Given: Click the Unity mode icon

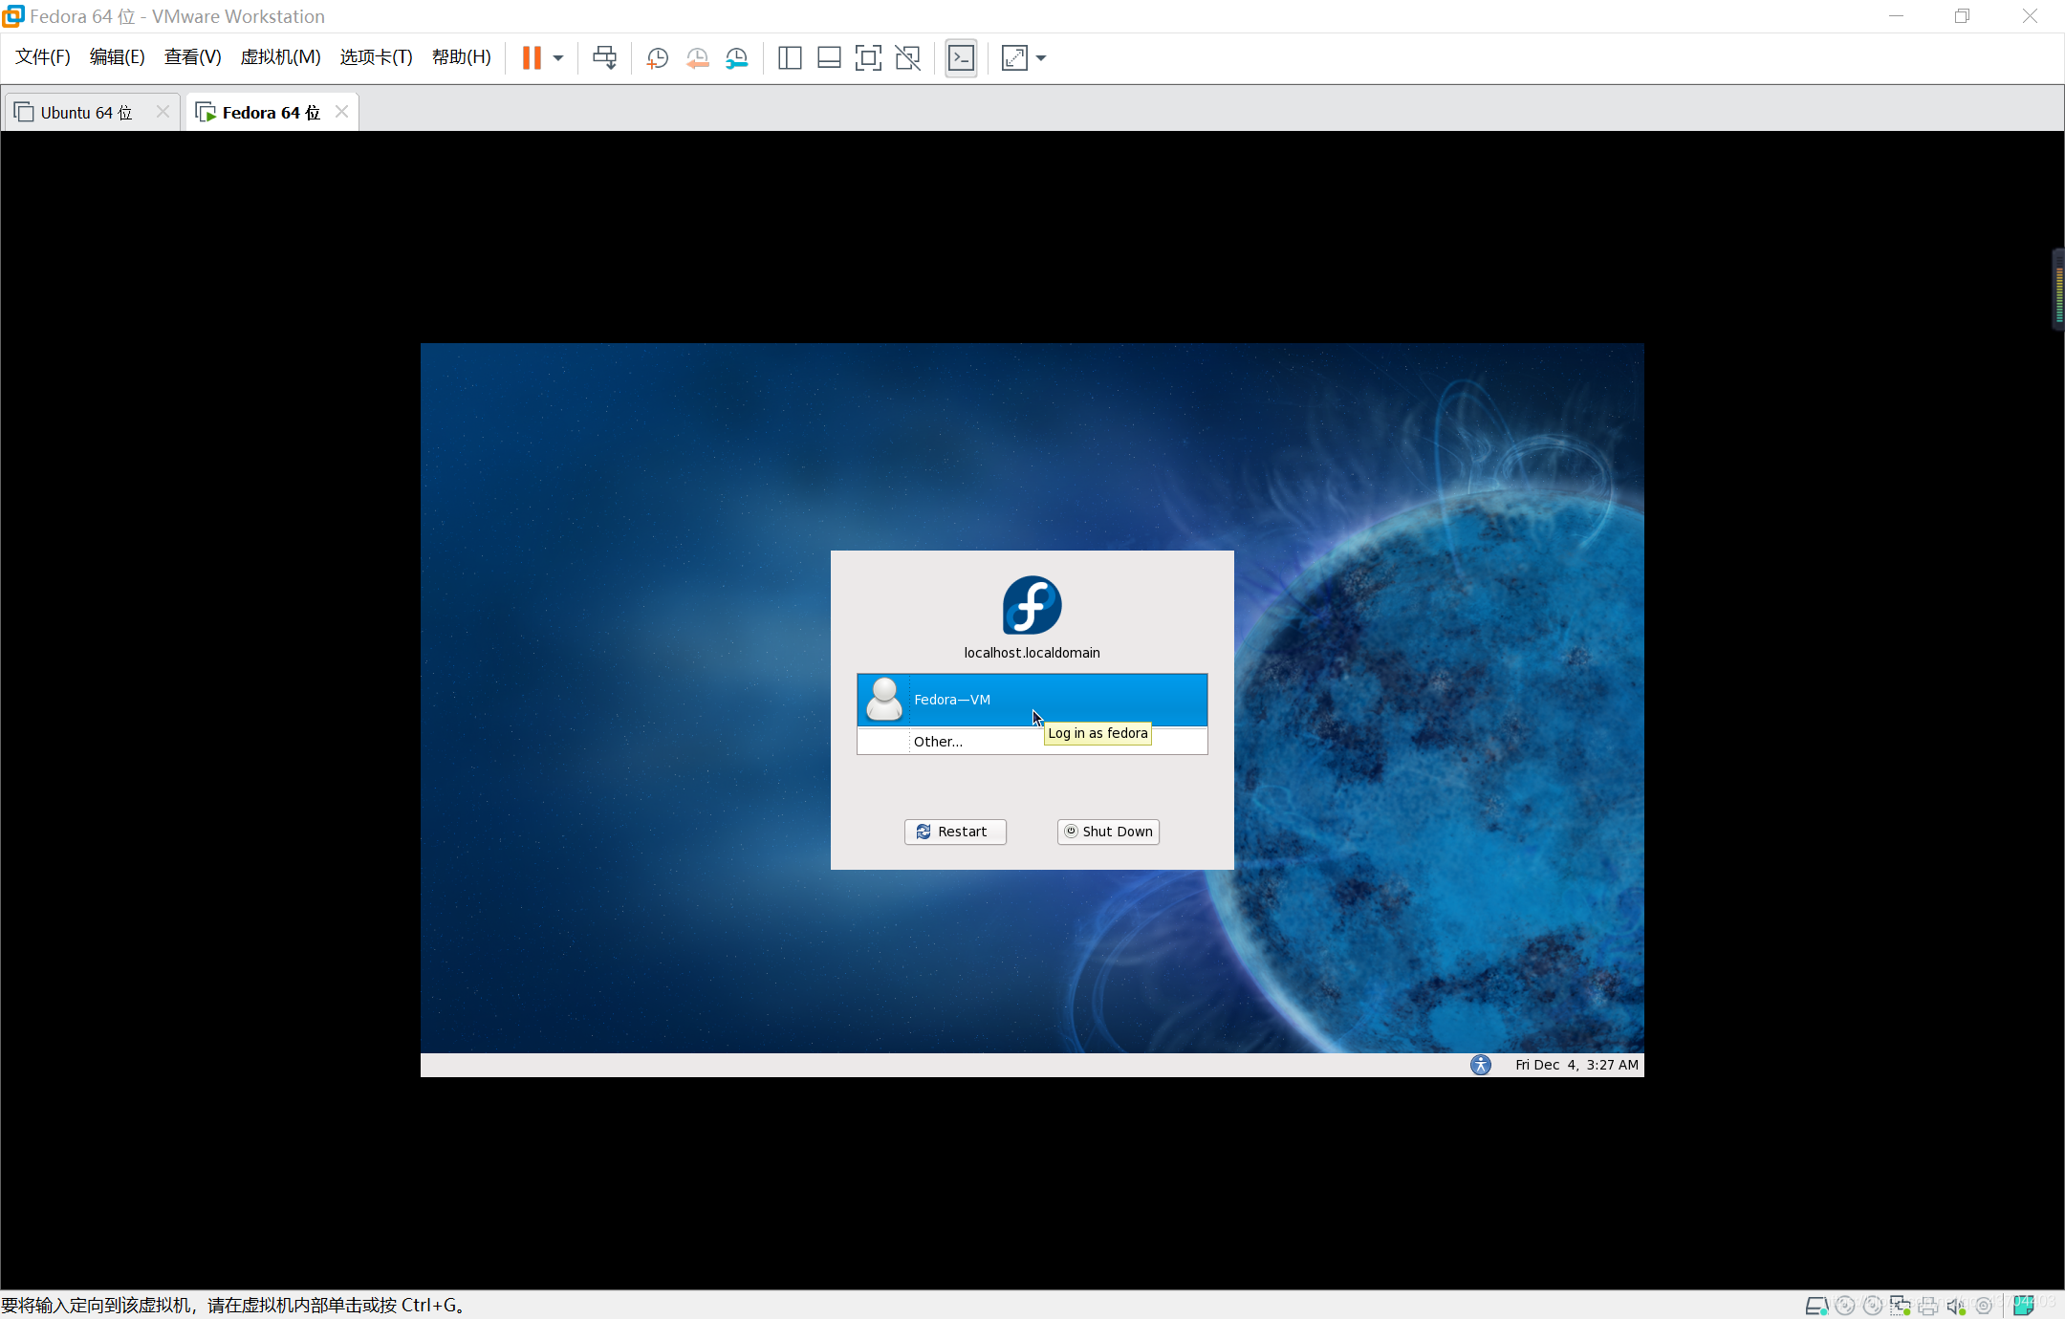Looking at the screenshot, I should click(x=907, y=58).
